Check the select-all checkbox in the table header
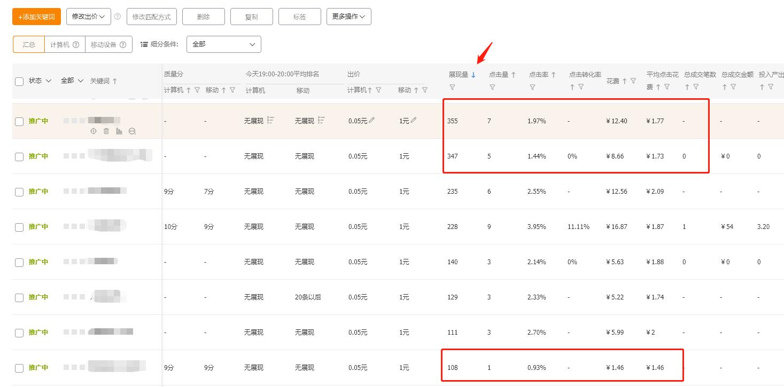 click(20, 81)
